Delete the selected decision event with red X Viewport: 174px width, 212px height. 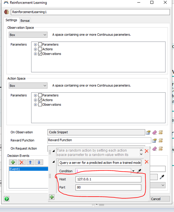pos(22,162)
